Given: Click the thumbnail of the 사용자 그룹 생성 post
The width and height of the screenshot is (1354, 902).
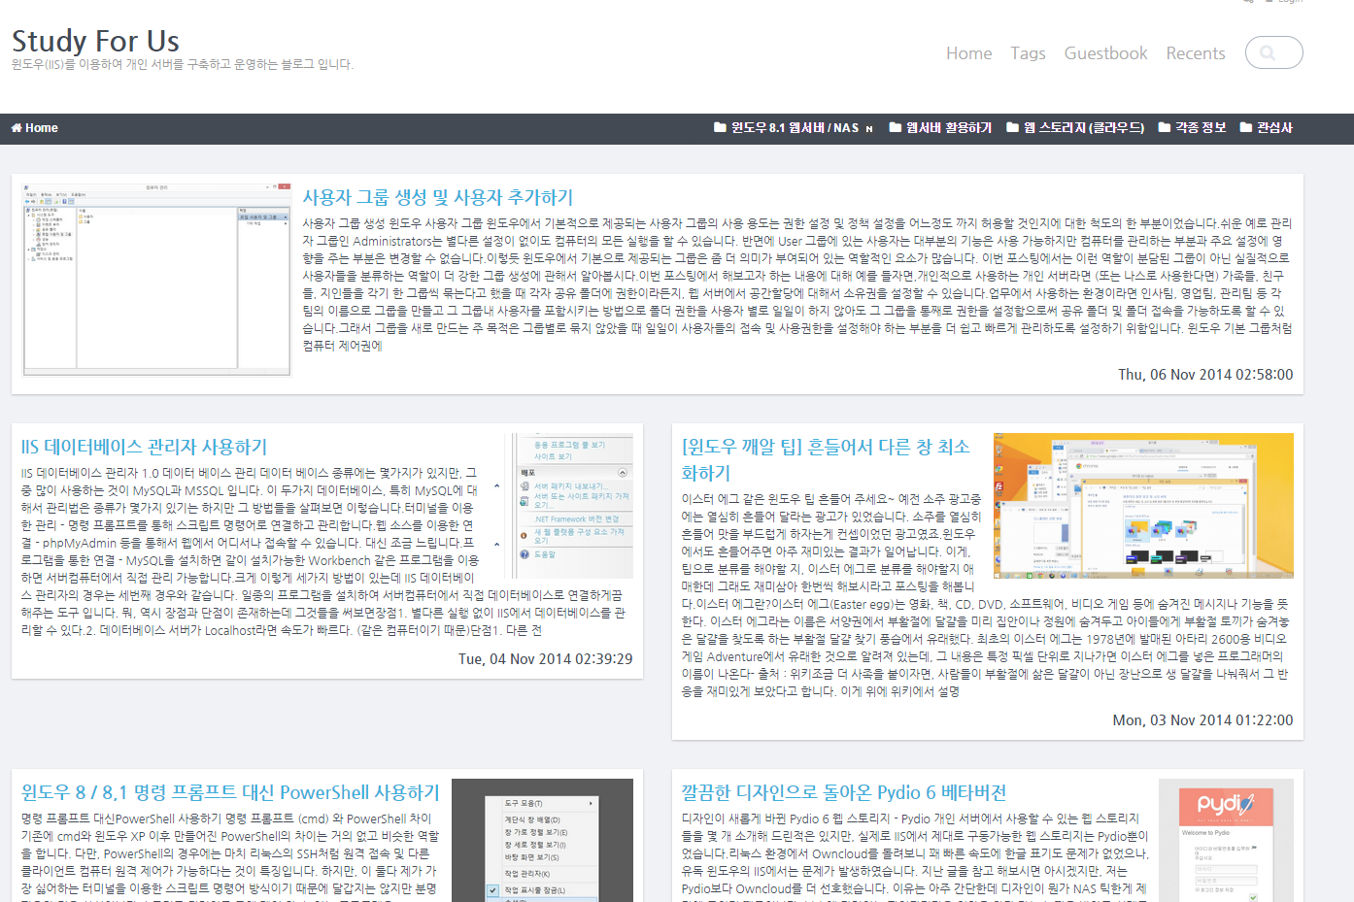Looking at the screenshot, I should 156,279.
